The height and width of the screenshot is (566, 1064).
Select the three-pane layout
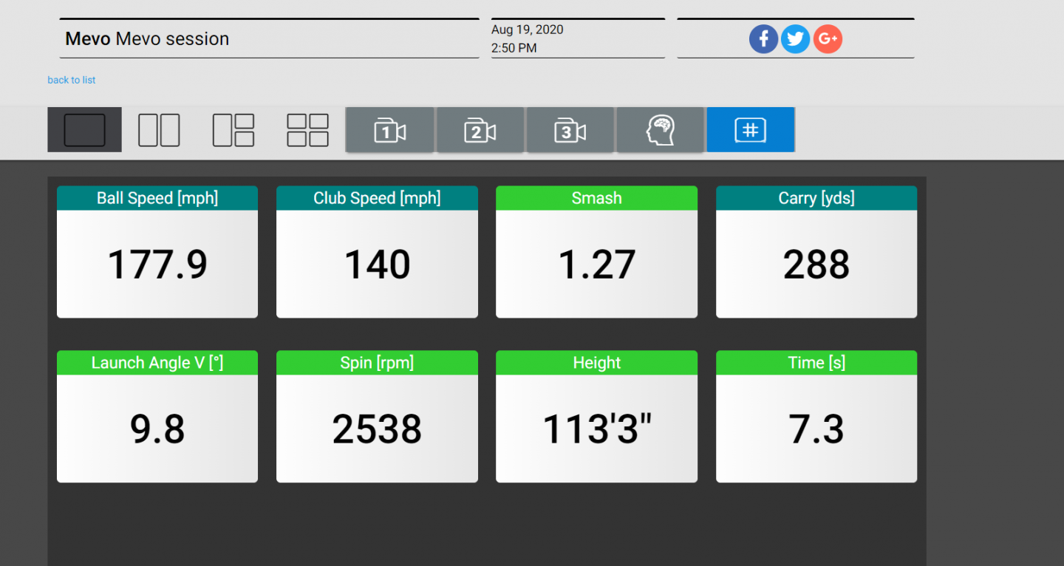(233, 130)
